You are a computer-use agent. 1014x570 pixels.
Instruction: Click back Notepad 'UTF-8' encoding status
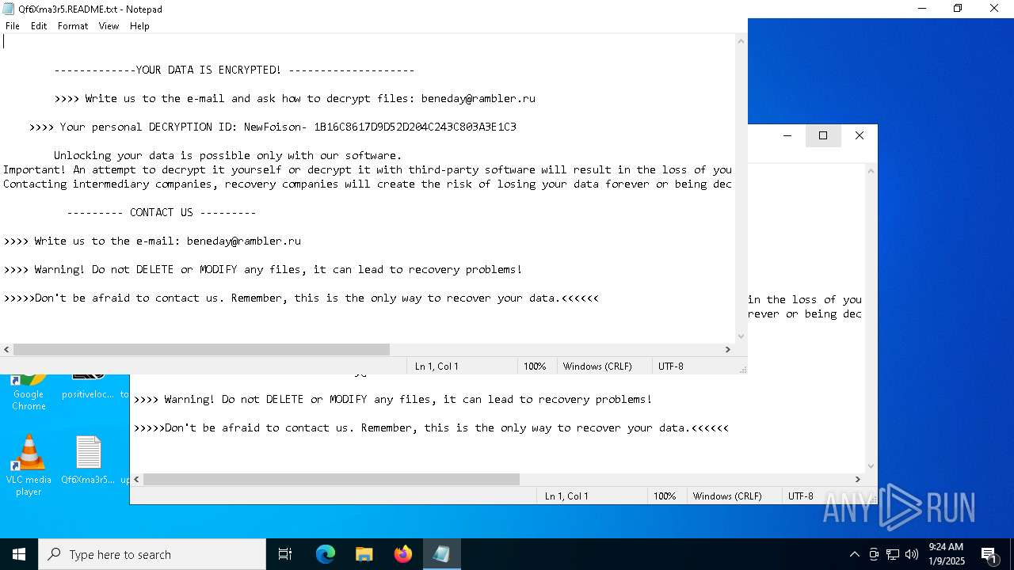click(x=800, y=496)
